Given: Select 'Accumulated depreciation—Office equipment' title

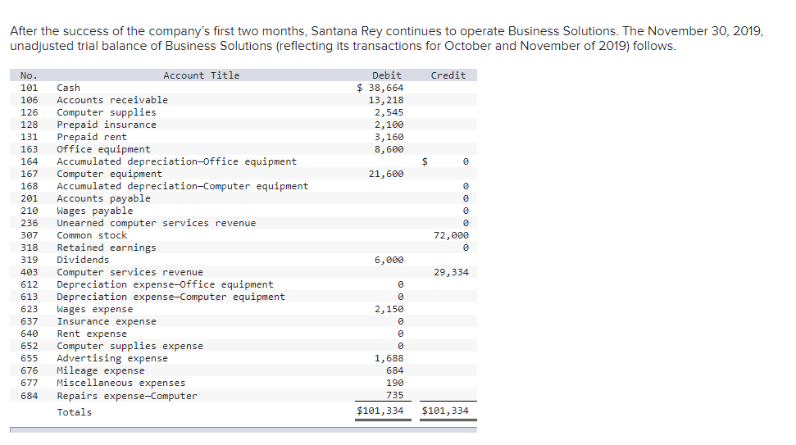Looking at the screenshot, I should coord(176,161).
